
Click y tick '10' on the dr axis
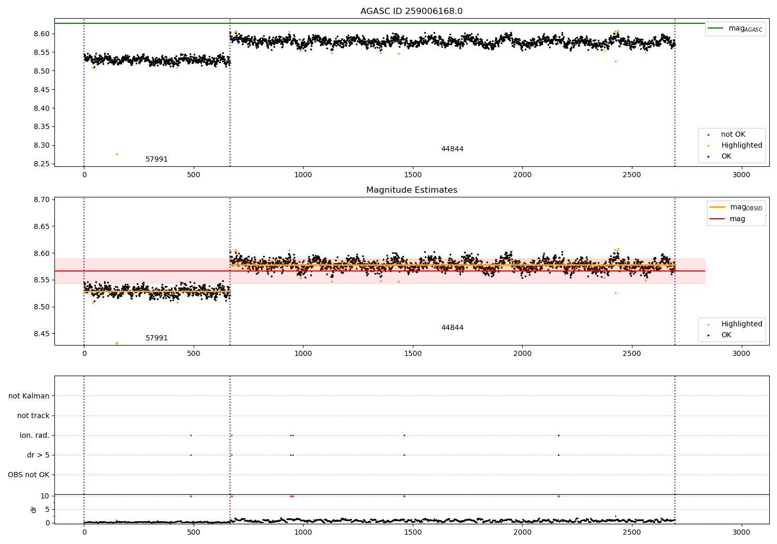pos(45,496)
